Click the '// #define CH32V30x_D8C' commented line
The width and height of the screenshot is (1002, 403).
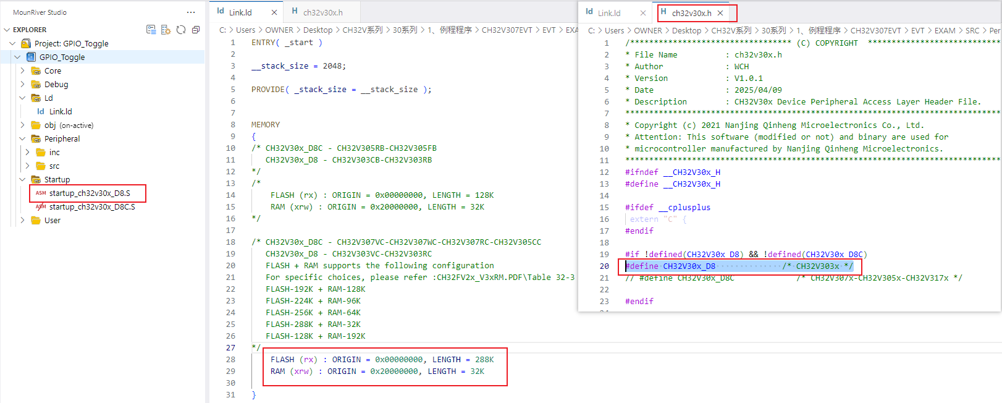pos(793,278)
